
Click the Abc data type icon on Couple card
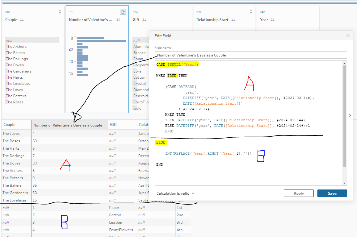8,12
